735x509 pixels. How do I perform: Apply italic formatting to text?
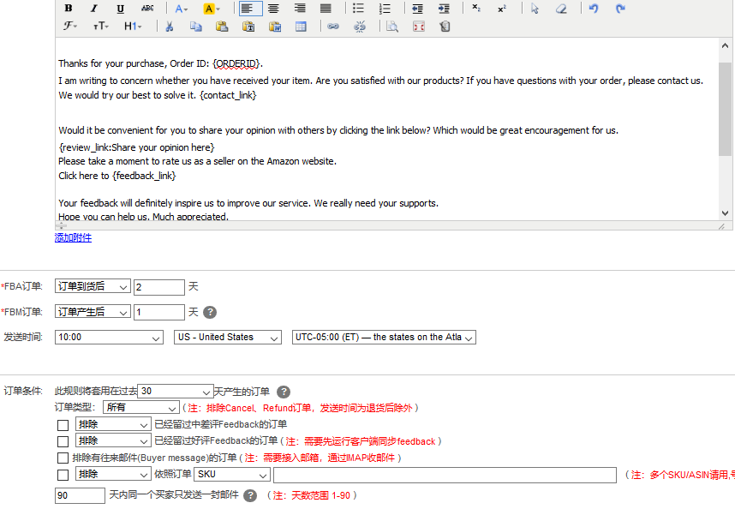click(x=94, y=9)
